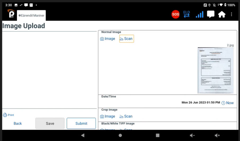Open the ELD transfer icon
The width and height of the screenshot is (240, 141).
(x=187, y=14)
